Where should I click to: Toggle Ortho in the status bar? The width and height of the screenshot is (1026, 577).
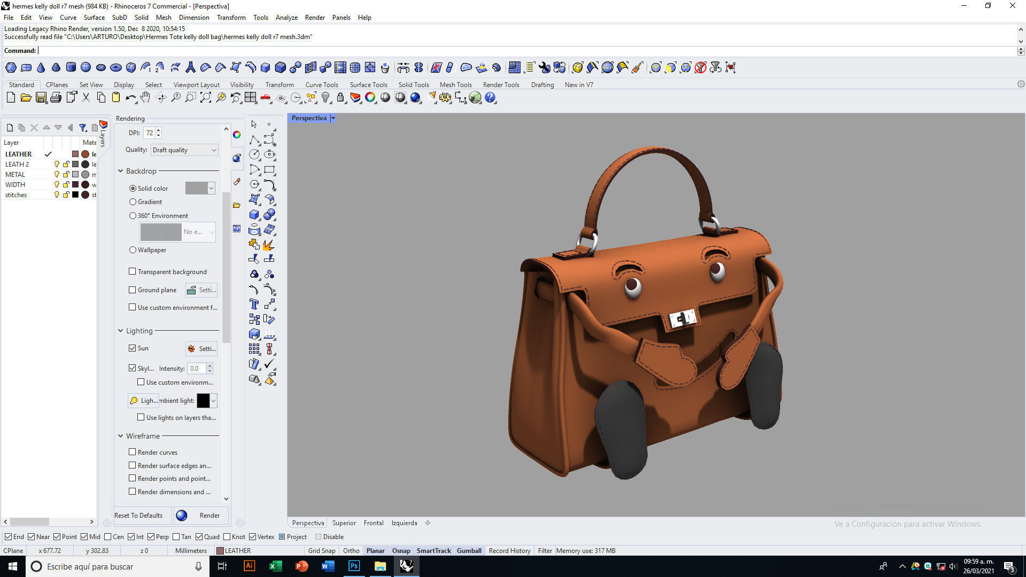(351, 551)
